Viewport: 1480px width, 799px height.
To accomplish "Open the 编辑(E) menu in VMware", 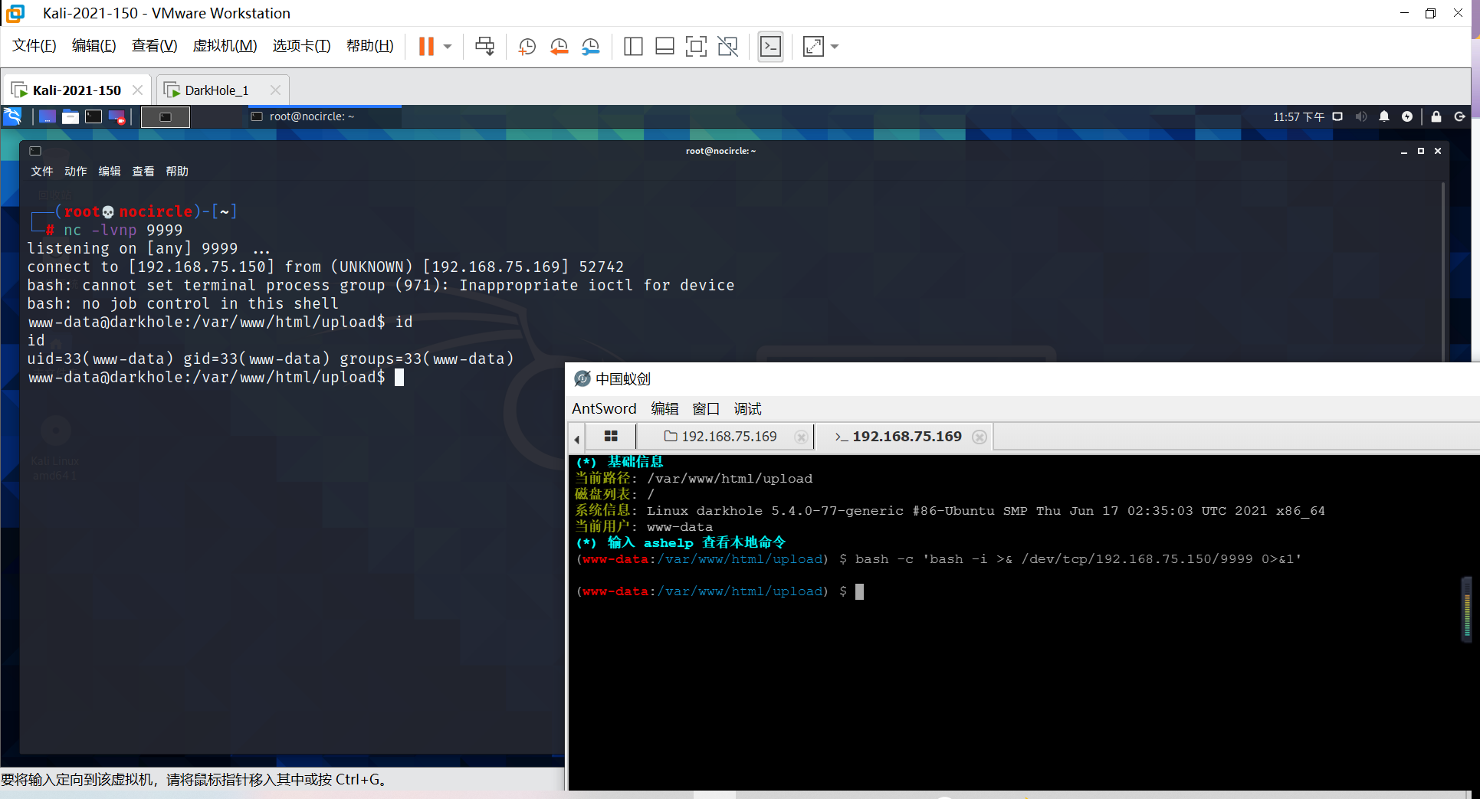I will [94, 46].
